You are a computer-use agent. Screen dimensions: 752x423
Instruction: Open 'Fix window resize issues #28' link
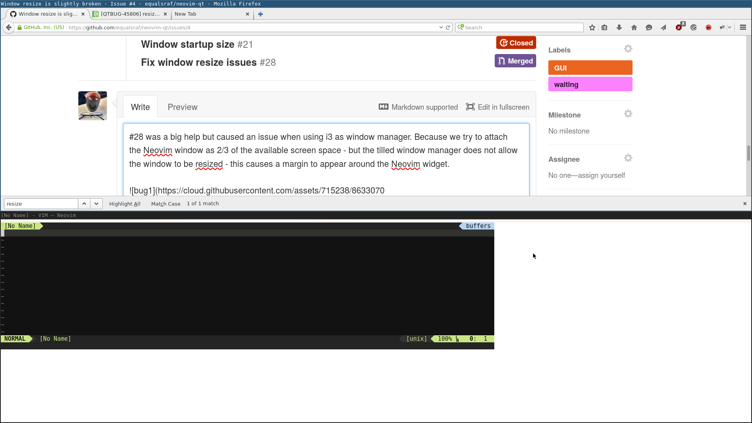pyautogui.click(x=208, y=62)
